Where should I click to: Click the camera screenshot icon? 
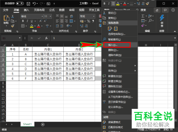coord(48,4)
